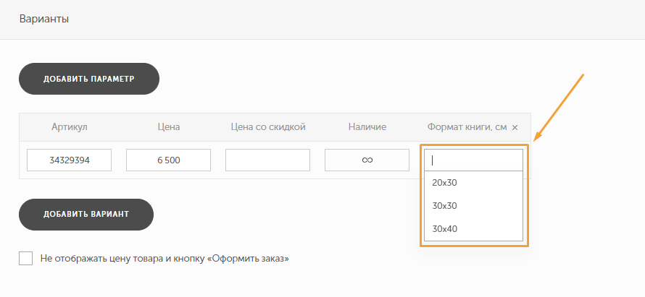Select the 20x30 book format option
This screenshot has width=645, height=297.
coord(444,183)
